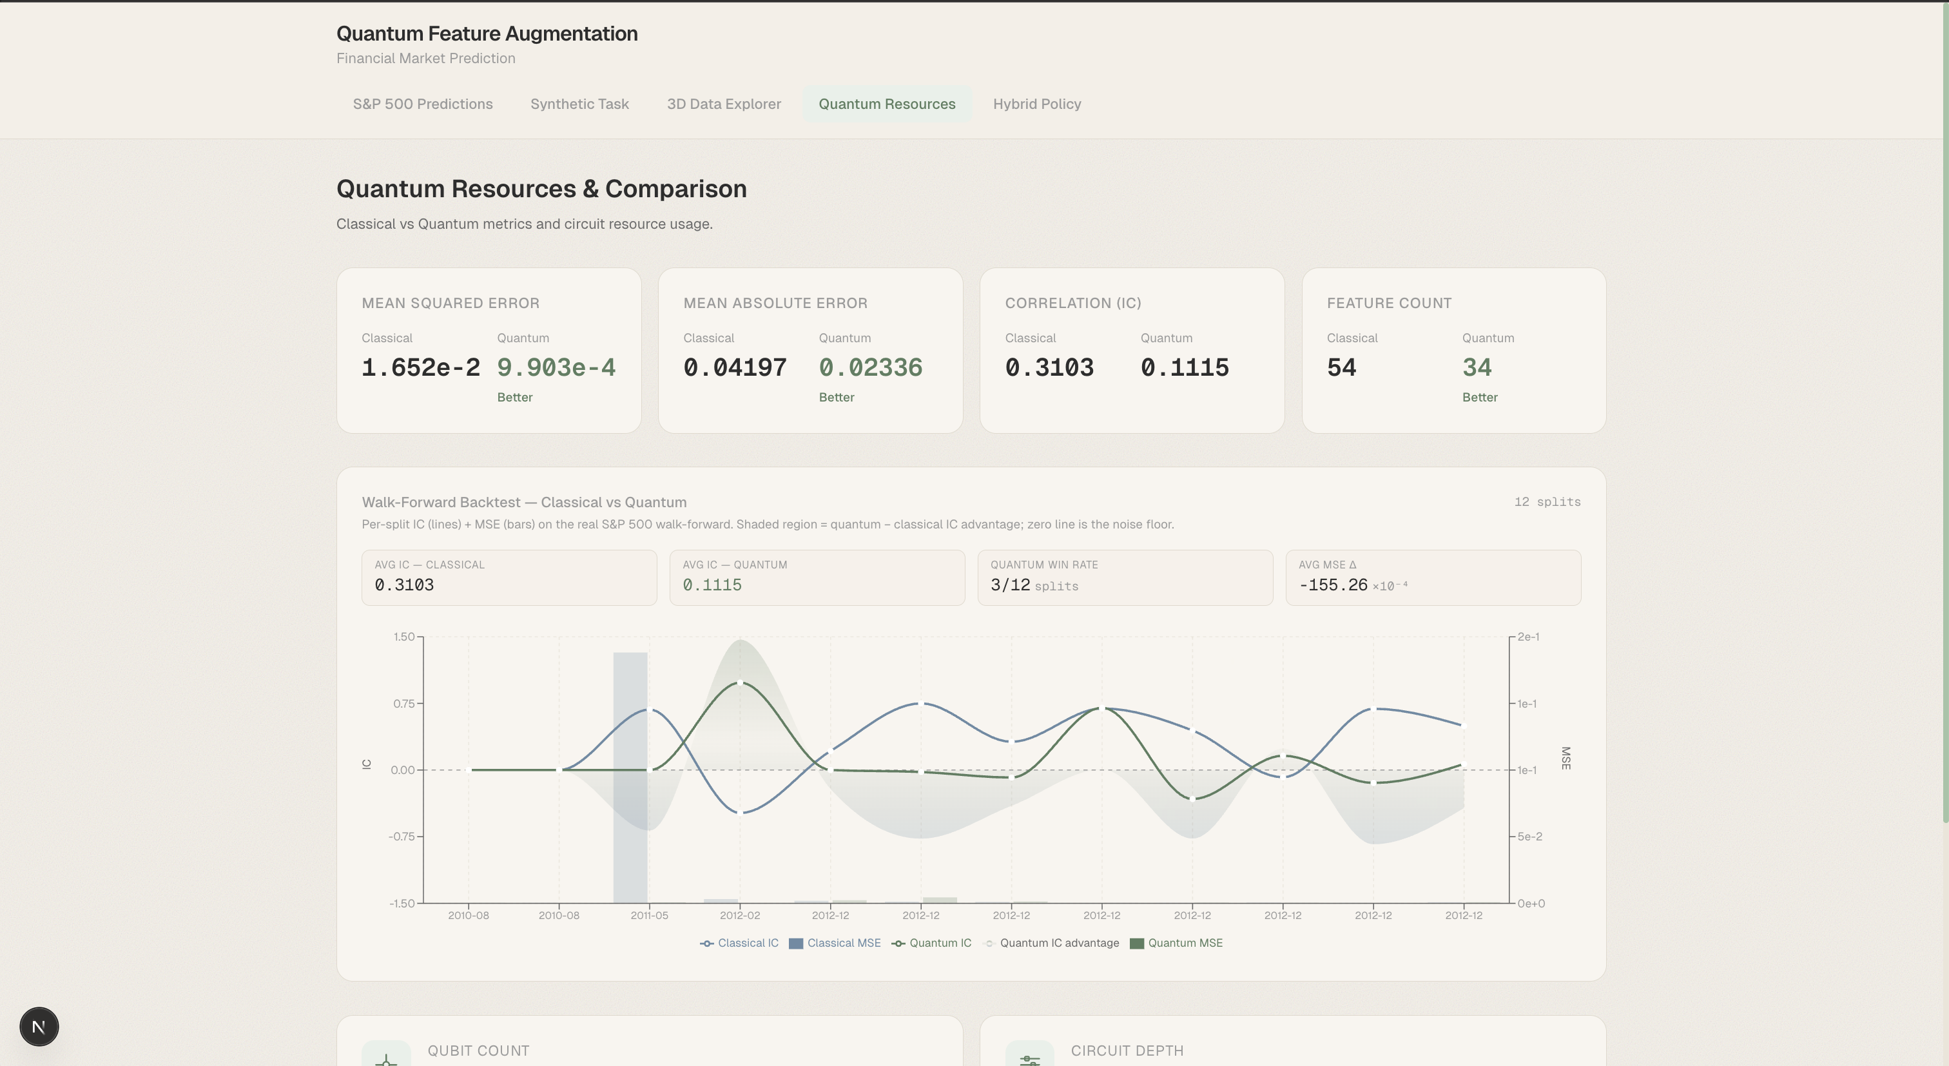Select the Quantum Resources tab
The image size is (1949, 1066).
(886, 104)
